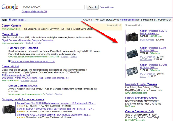Open Canon PowerShot SD780 IS sponsored title
The height and width of the screenshot is (121, 173).
(x=153, y=49)
